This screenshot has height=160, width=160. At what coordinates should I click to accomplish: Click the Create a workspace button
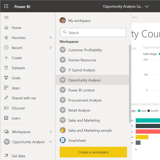coord(93,152)
